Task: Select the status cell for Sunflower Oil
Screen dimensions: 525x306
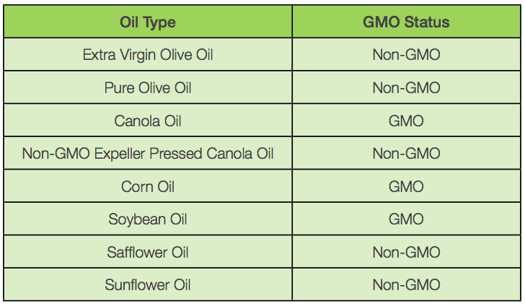Action: pyautogui.click(x=406, y=285)
